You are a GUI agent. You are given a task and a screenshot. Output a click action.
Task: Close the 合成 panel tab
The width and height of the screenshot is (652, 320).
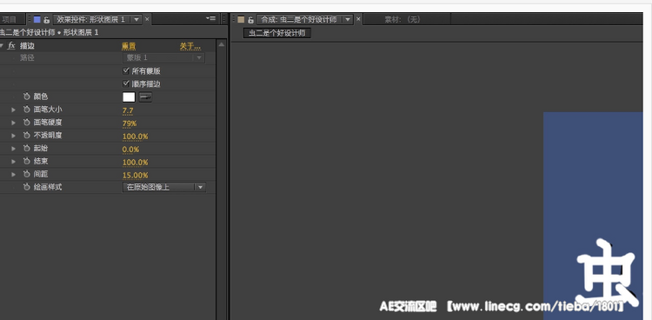[x=358, y=19]
